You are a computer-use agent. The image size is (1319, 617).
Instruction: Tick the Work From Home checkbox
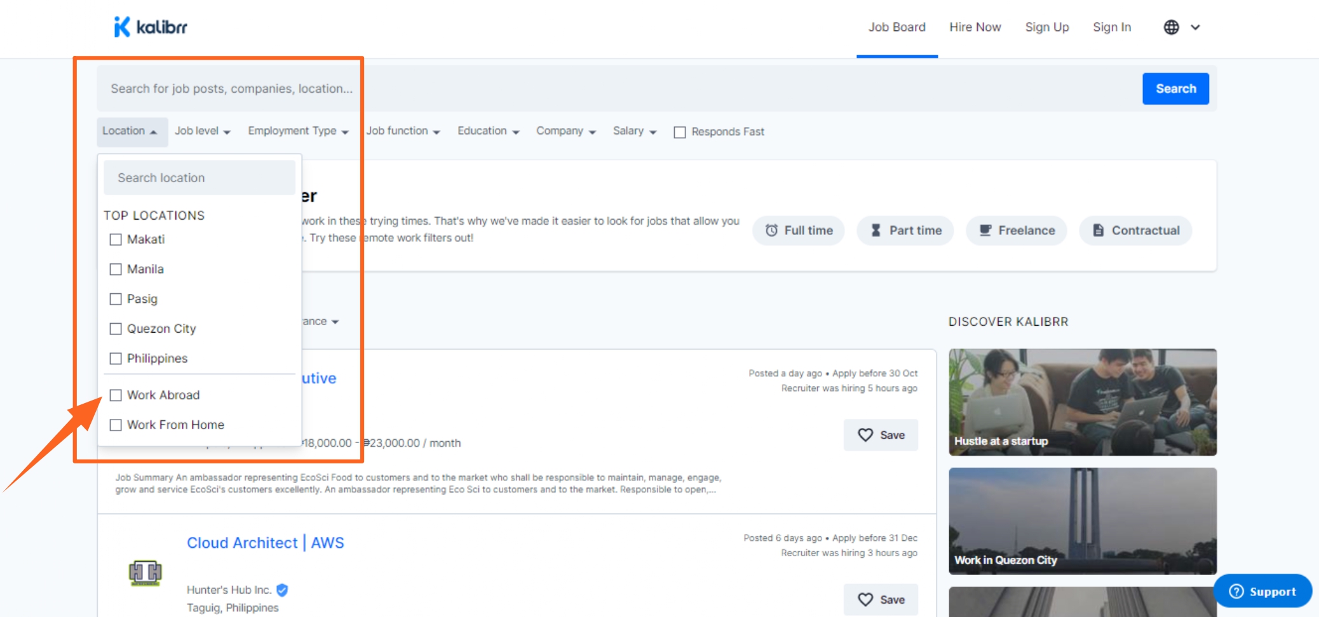[116, 425]
